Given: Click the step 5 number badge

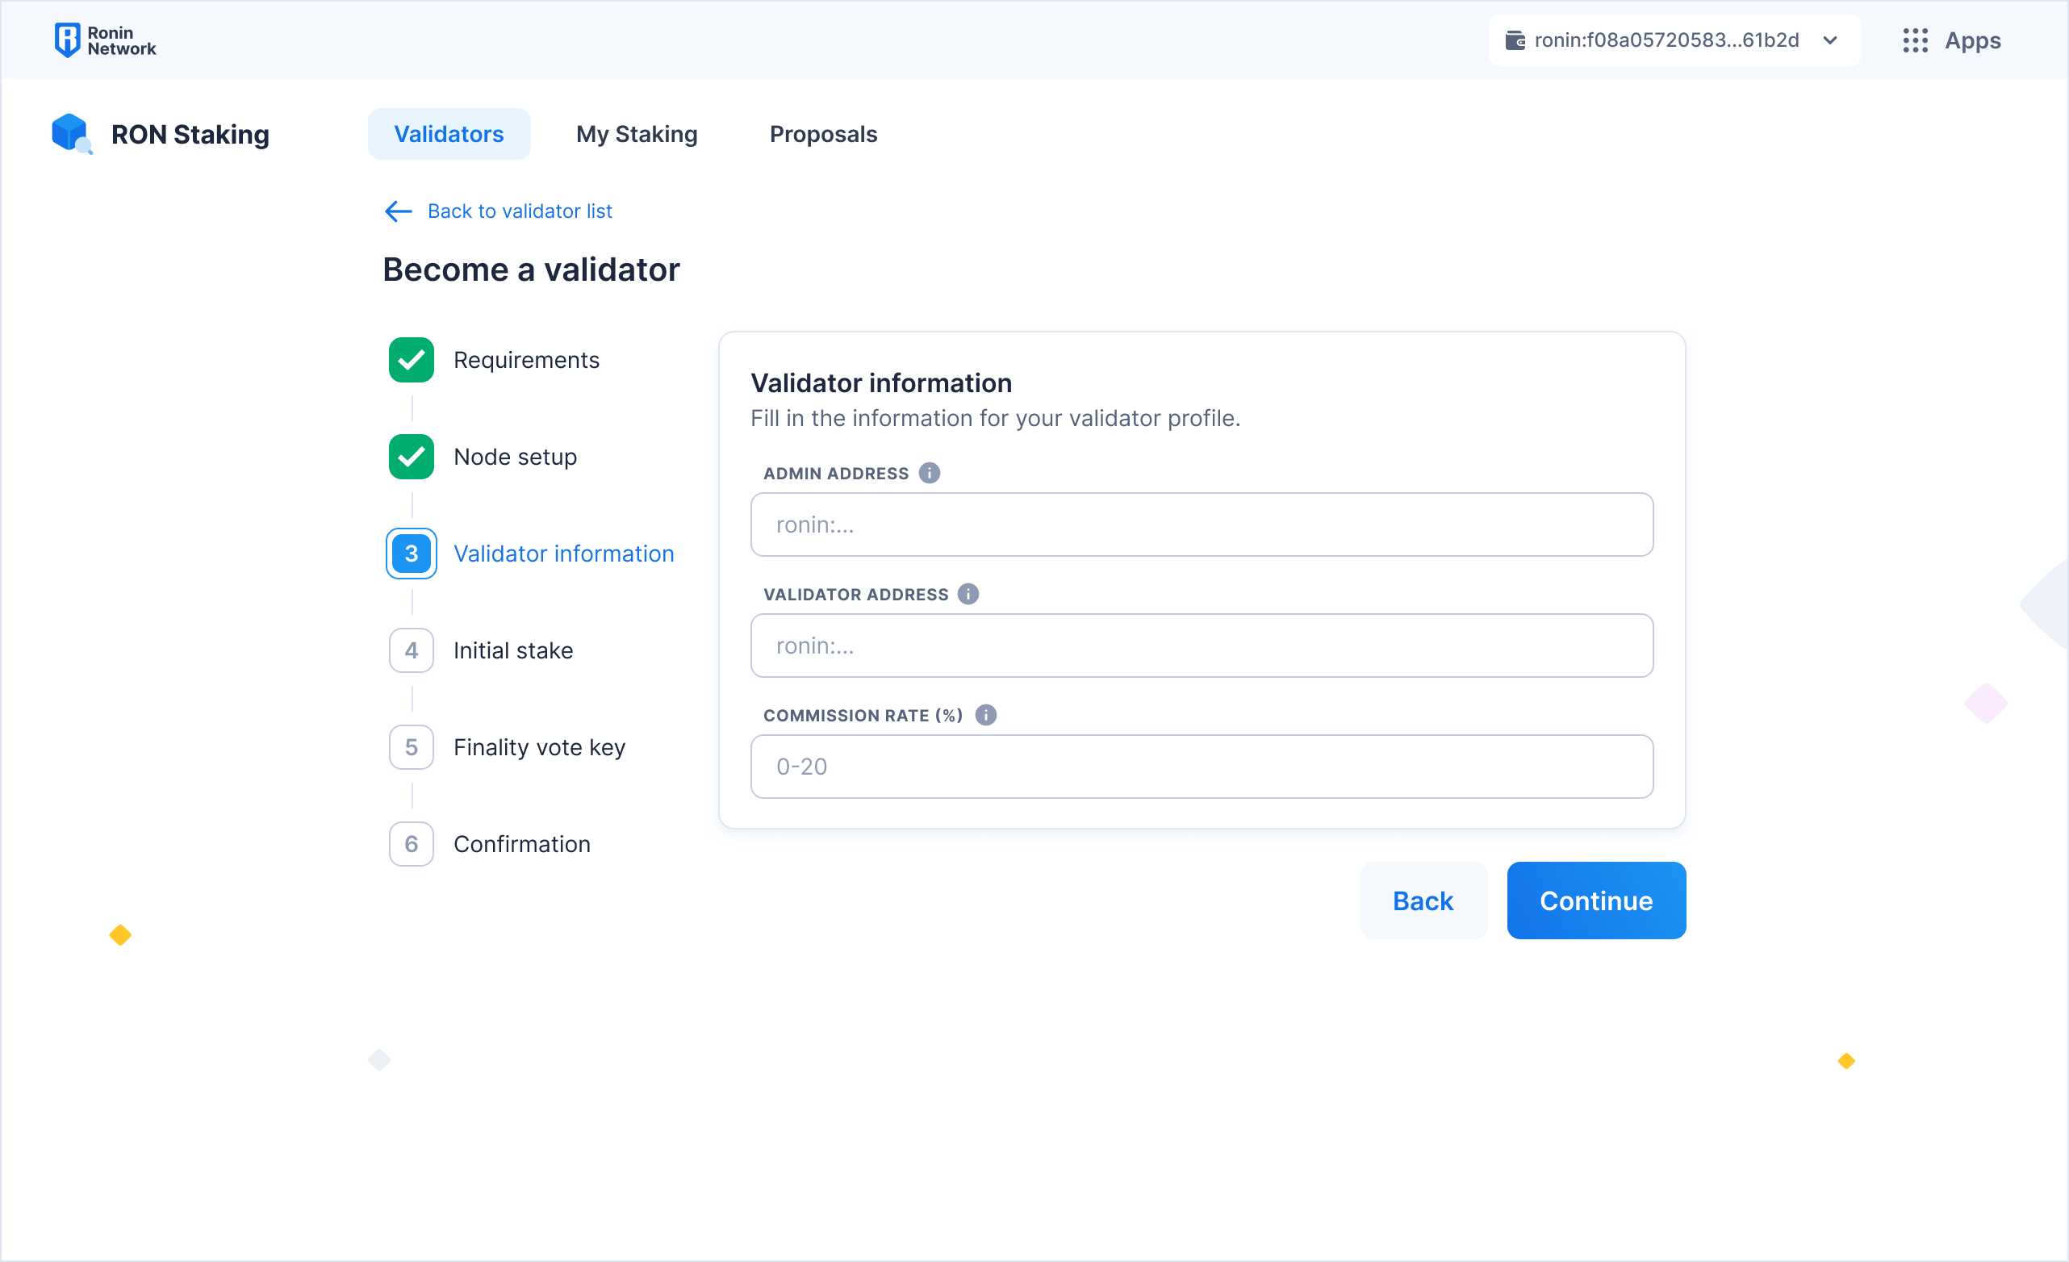Looking at the screenshot, I should pyautogui.click(x=412, y=747).
